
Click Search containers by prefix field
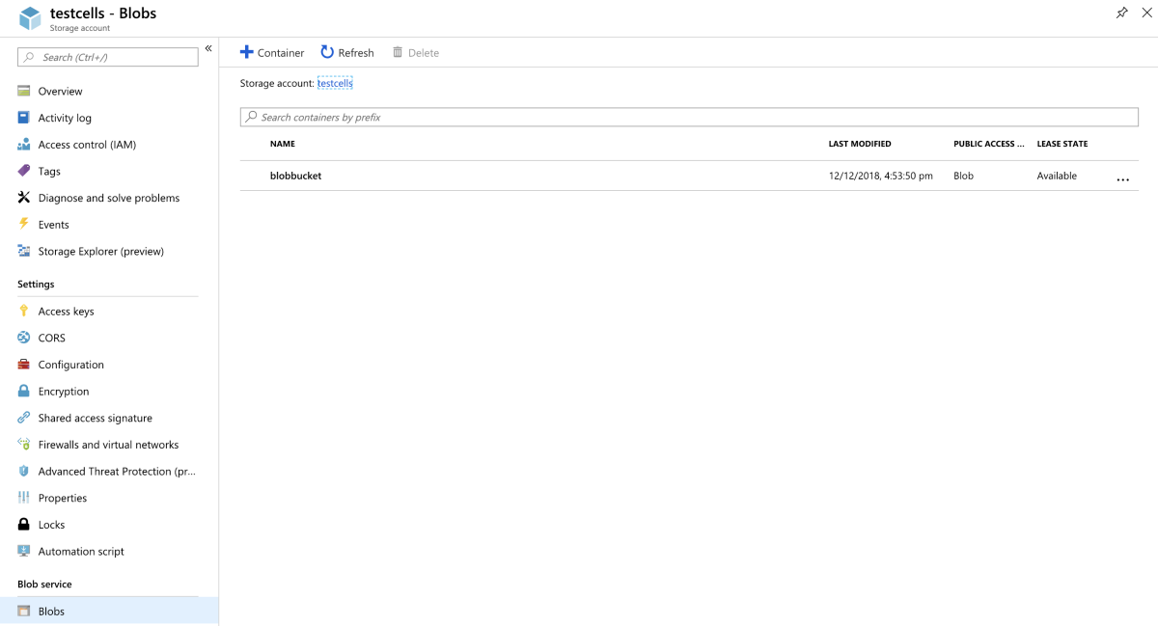(689, 117)
